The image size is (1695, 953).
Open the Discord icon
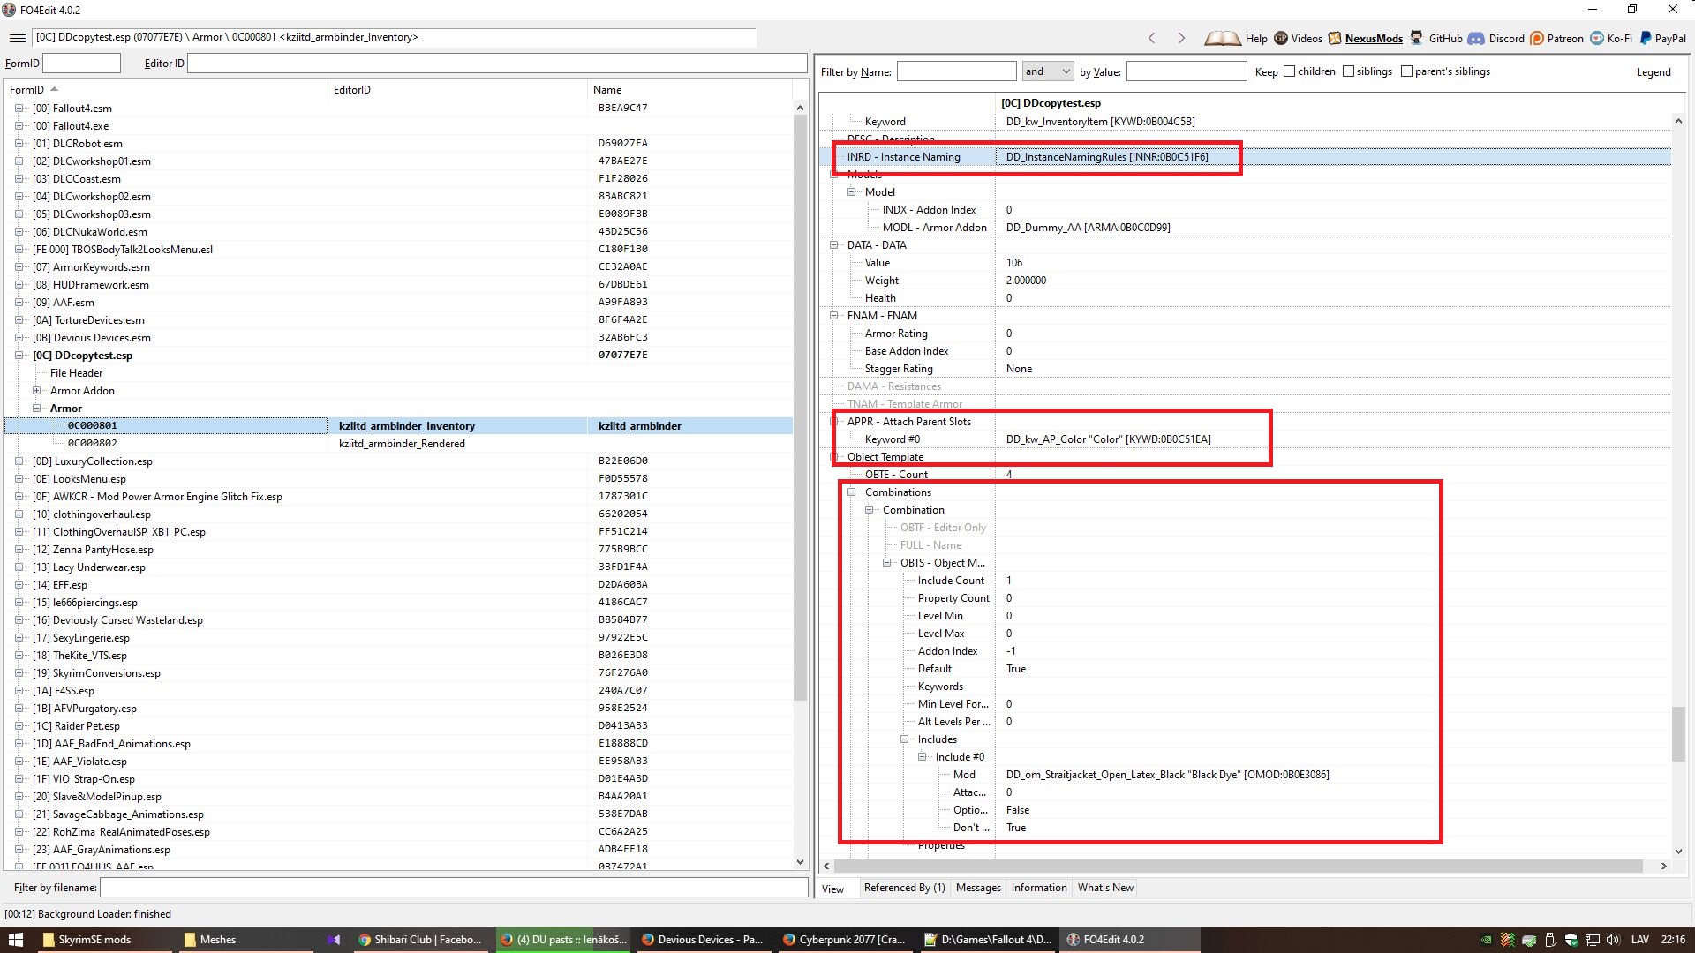coord(1476,38)
